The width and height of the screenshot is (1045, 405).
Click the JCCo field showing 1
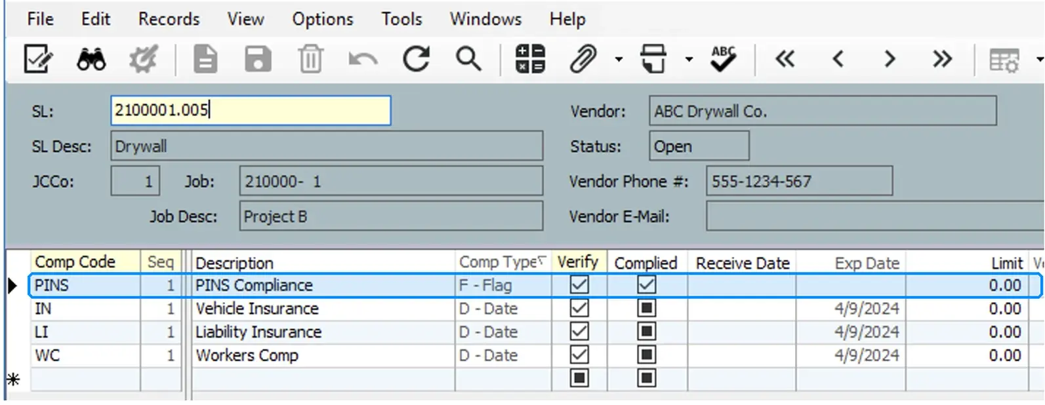[x=135, y=181]
